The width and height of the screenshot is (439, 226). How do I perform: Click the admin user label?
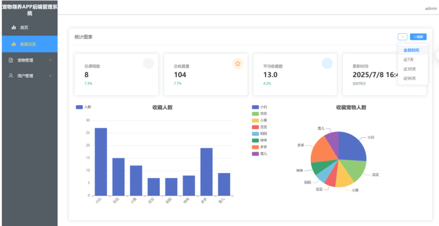tap(431, 8)
